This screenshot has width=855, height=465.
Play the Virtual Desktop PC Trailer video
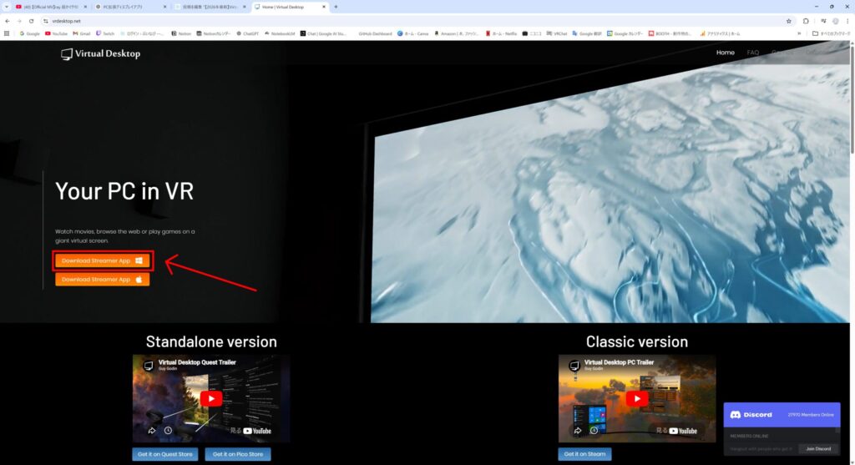click(x=637, y=398)
